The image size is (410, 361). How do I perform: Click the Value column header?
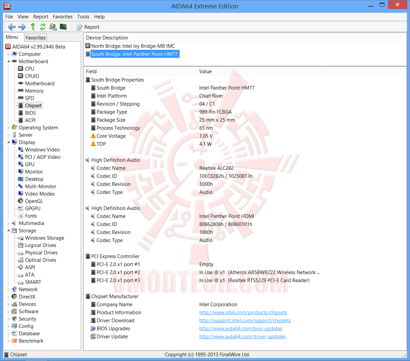coord(261,71)
